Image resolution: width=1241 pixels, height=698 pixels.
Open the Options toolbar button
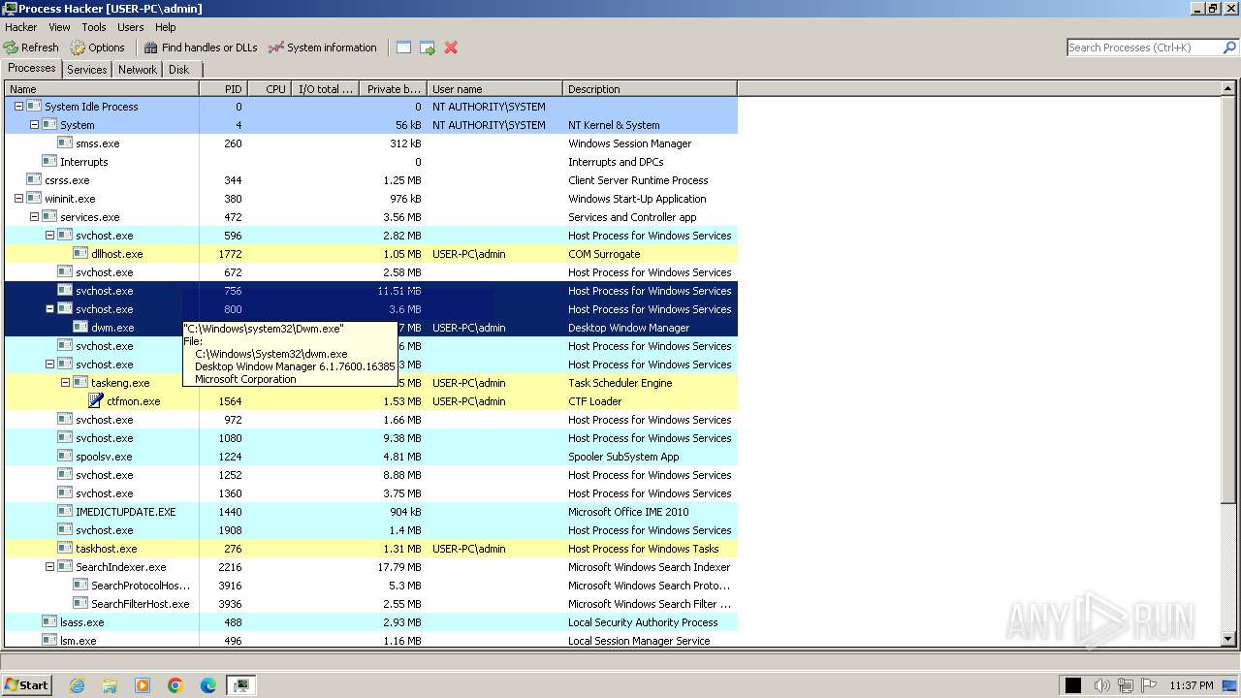click(x=98, y=48)
